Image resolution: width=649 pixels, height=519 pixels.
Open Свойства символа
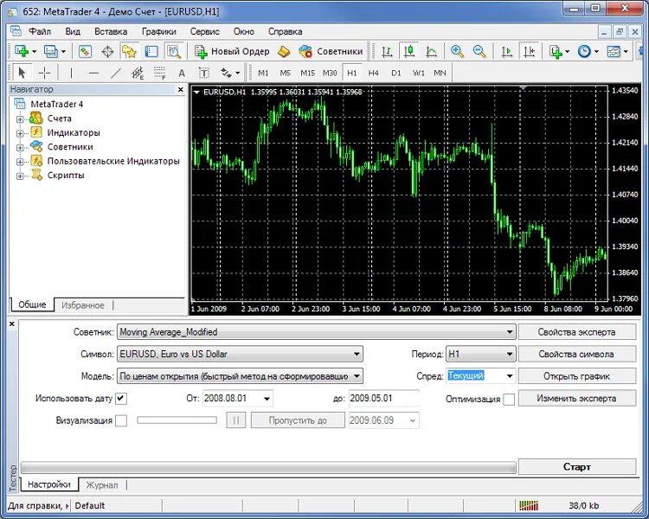pyautogui.click(x=577, y=355)
